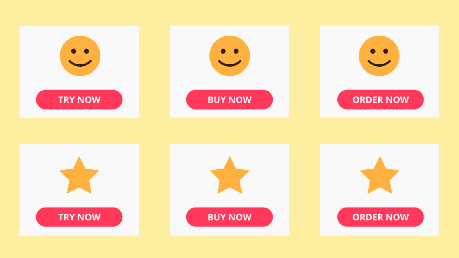Tap BUY NOW under the smiley face
The height and width of the screenshot is (258, 459).
(229, 99)
